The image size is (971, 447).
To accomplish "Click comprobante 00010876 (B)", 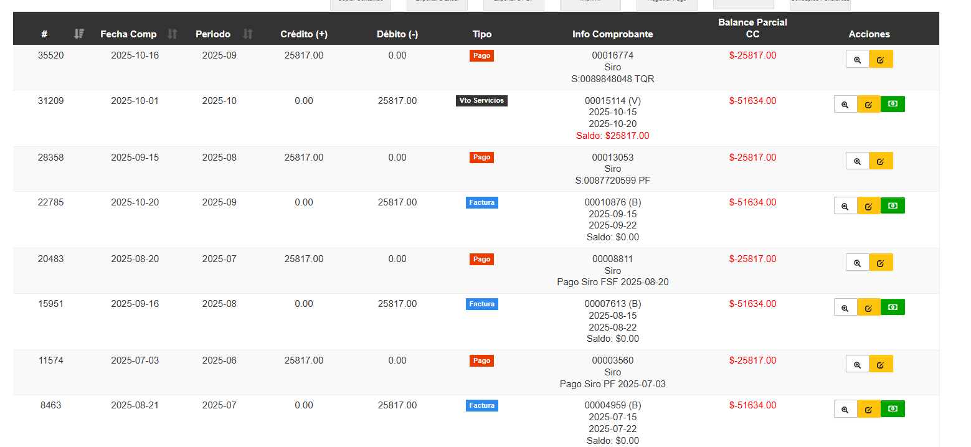I will click(x=613, y=202).
